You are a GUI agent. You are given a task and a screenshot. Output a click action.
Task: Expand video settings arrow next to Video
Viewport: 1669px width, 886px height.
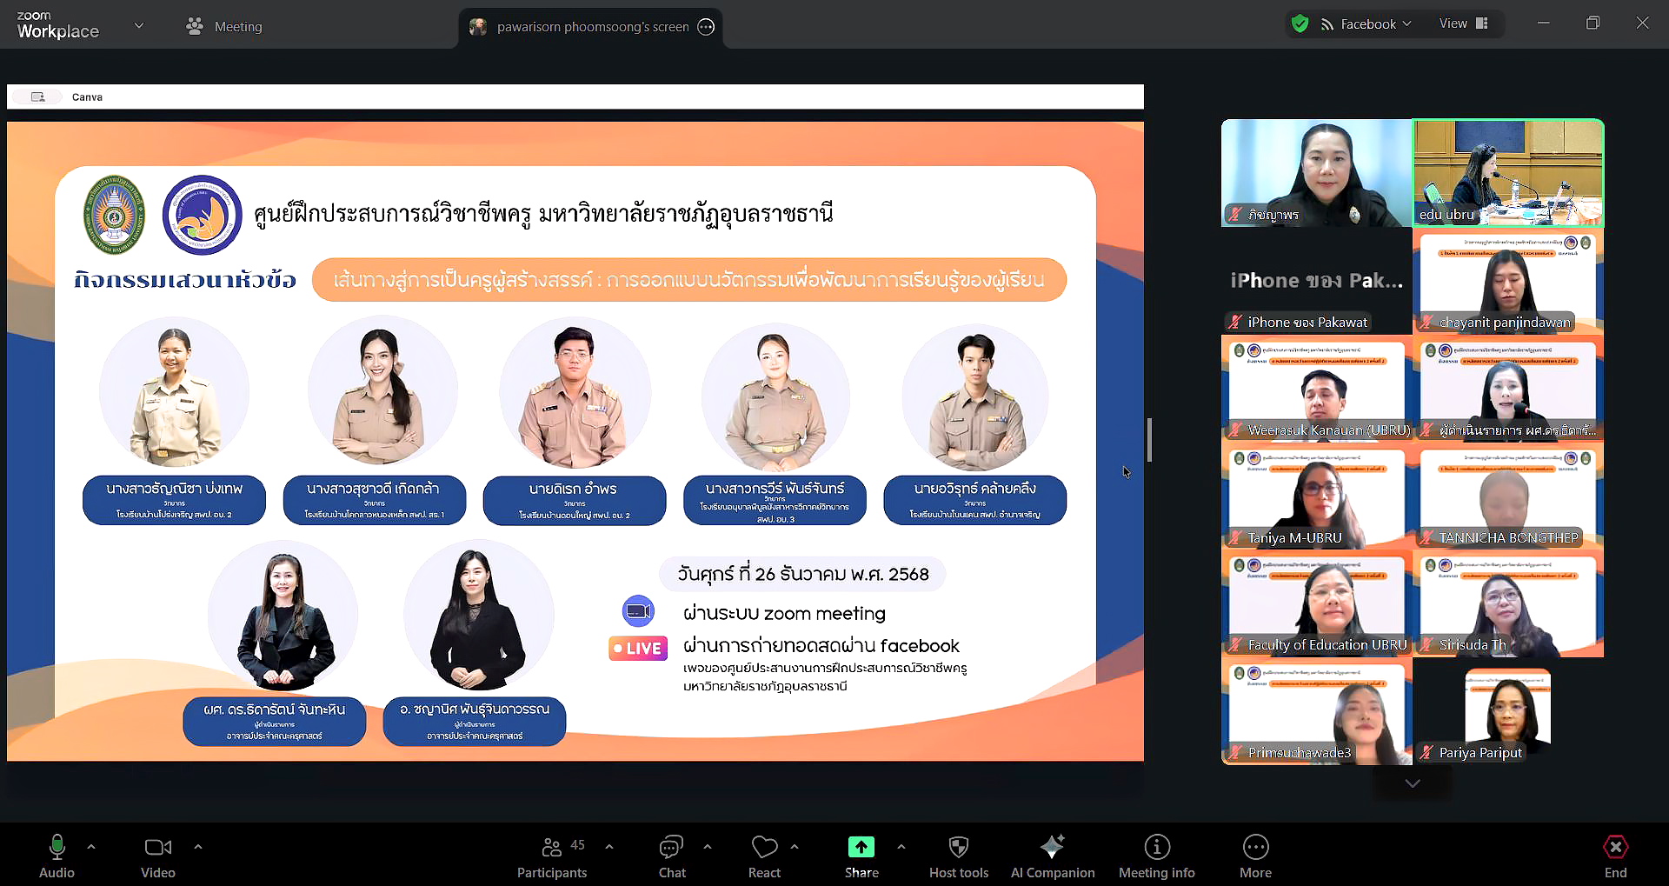pyautogui.click(x=198, y=846)
